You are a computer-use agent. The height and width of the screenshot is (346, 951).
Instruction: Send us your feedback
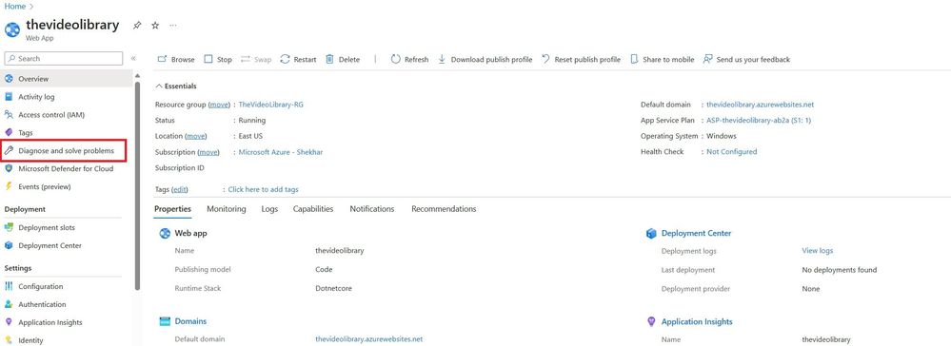(746, 59)
